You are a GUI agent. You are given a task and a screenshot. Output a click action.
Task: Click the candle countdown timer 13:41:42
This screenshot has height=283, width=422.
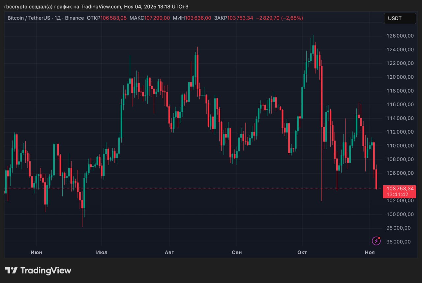tap(397, 194)
